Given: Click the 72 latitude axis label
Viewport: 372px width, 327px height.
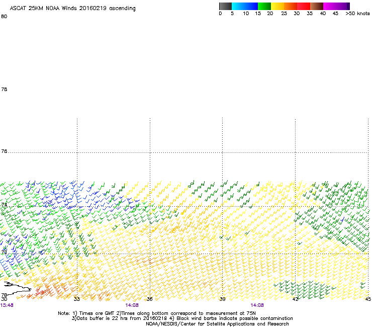Looking at the screenshot, I should pyautogui.click(x=4, y=252).
